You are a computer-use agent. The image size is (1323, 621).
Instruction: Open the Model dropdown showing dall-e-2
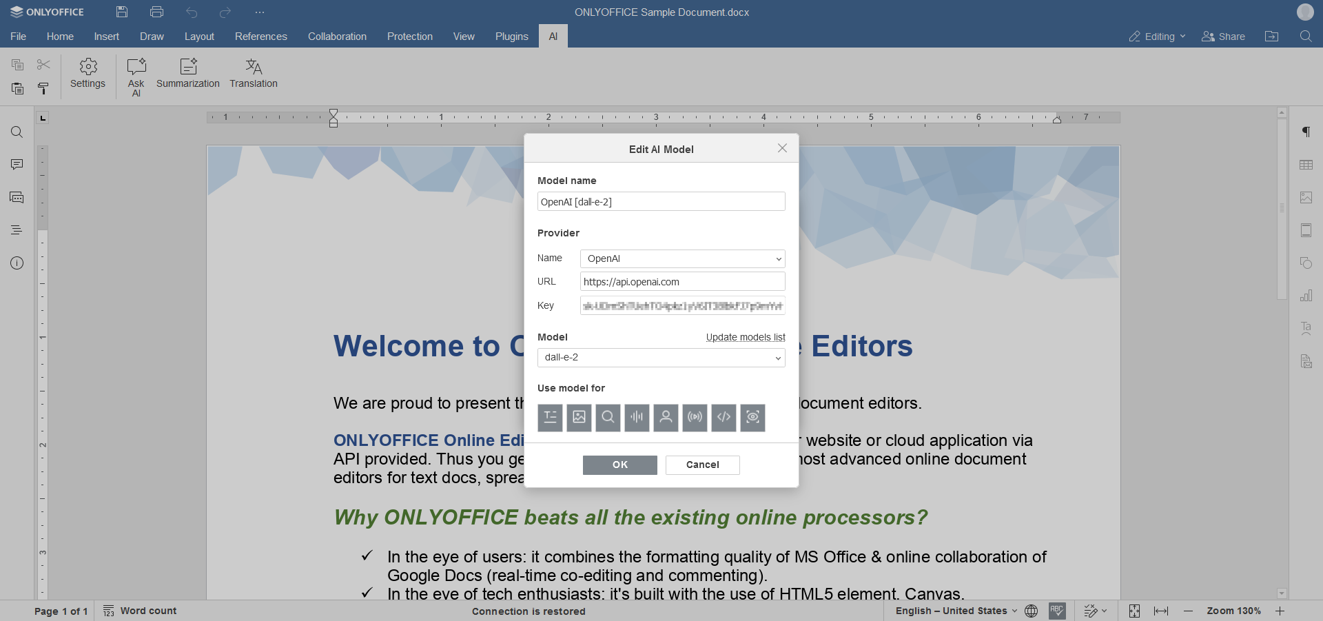click(x=660, y=358)
